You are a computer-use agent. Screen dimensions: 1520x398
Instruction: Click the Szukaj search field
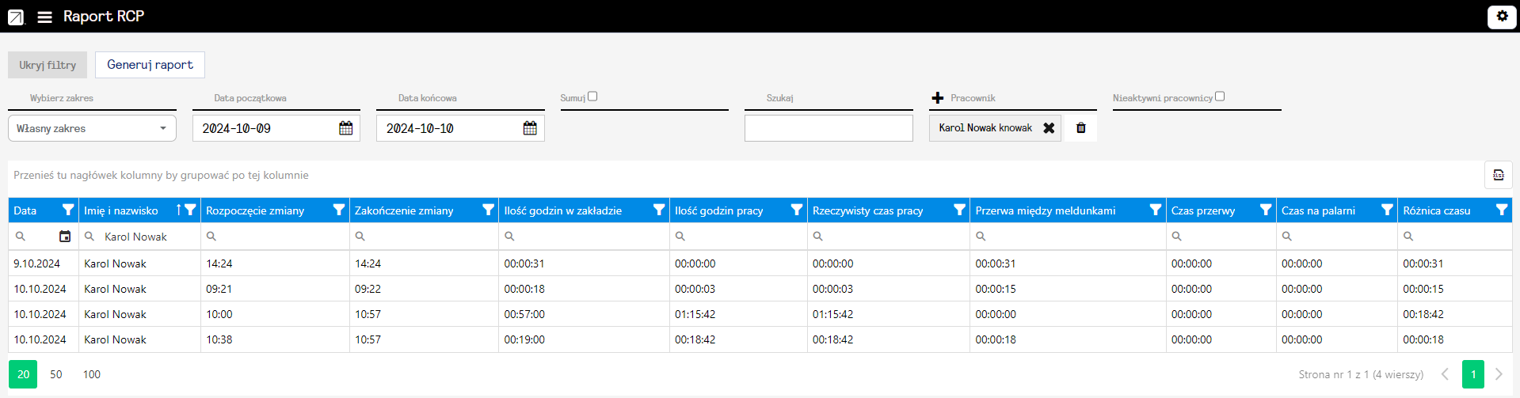click(x=829, y=128)
